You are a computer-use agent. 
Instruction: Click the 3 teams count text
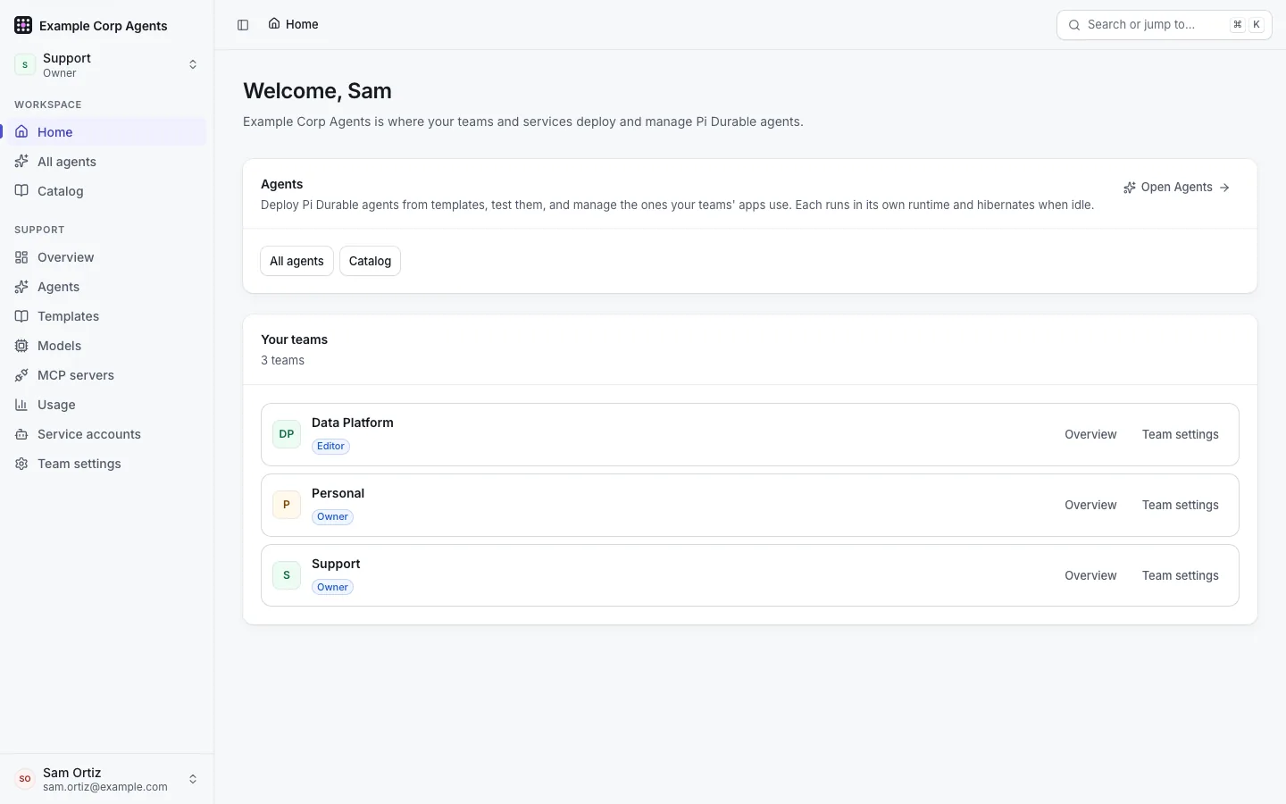pos(282,360)
